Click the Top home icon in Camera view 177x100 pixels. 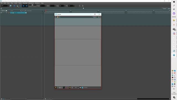click(x=58, y=17)
